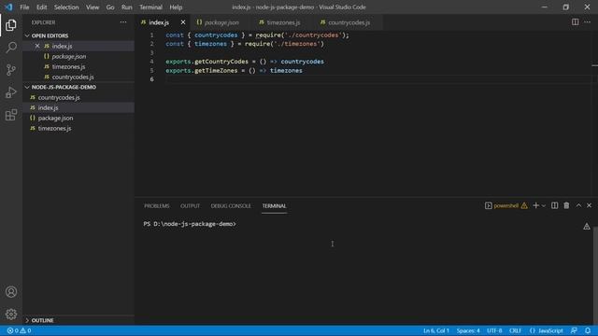Click line 6 in the code editor
598x336 pixels.
coord(377,79)
